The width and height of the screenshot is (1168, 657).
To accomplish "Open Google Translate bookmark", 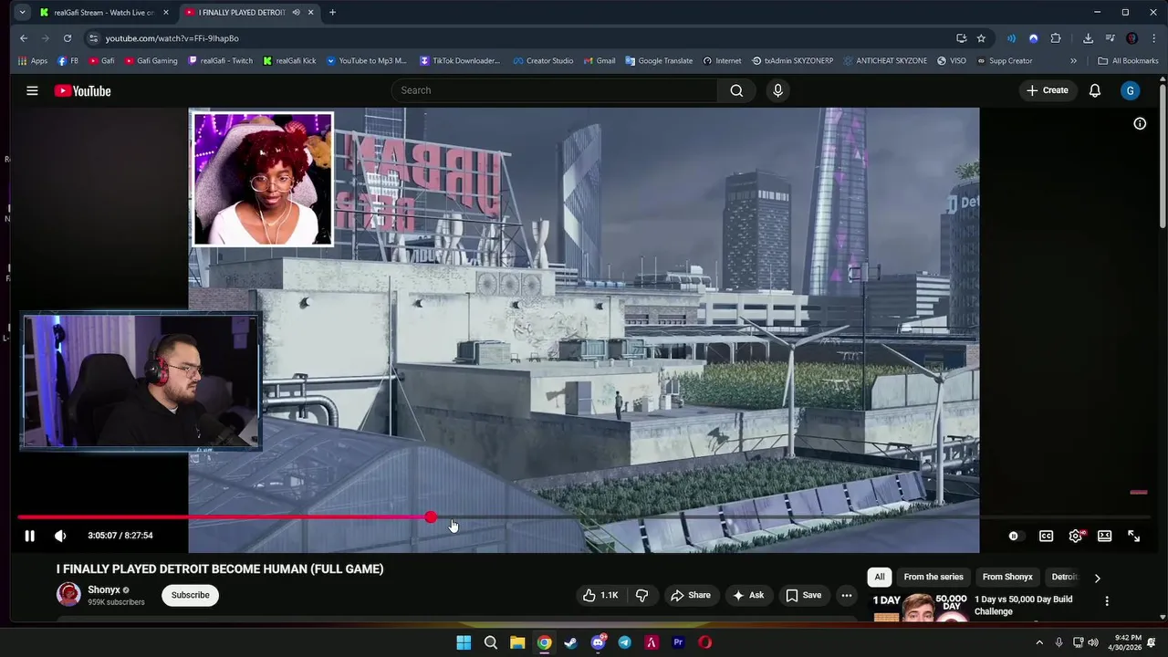I will 659,61.
